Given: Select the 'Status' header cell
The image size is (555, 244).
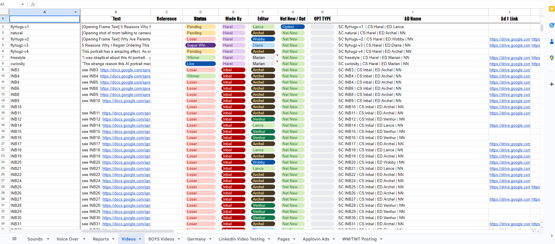Looking at the screenshot, I should coord(200,19).
